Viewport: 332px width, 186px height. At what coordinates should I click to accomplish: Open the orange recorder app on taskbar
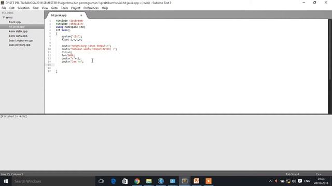tap(209, 181)
